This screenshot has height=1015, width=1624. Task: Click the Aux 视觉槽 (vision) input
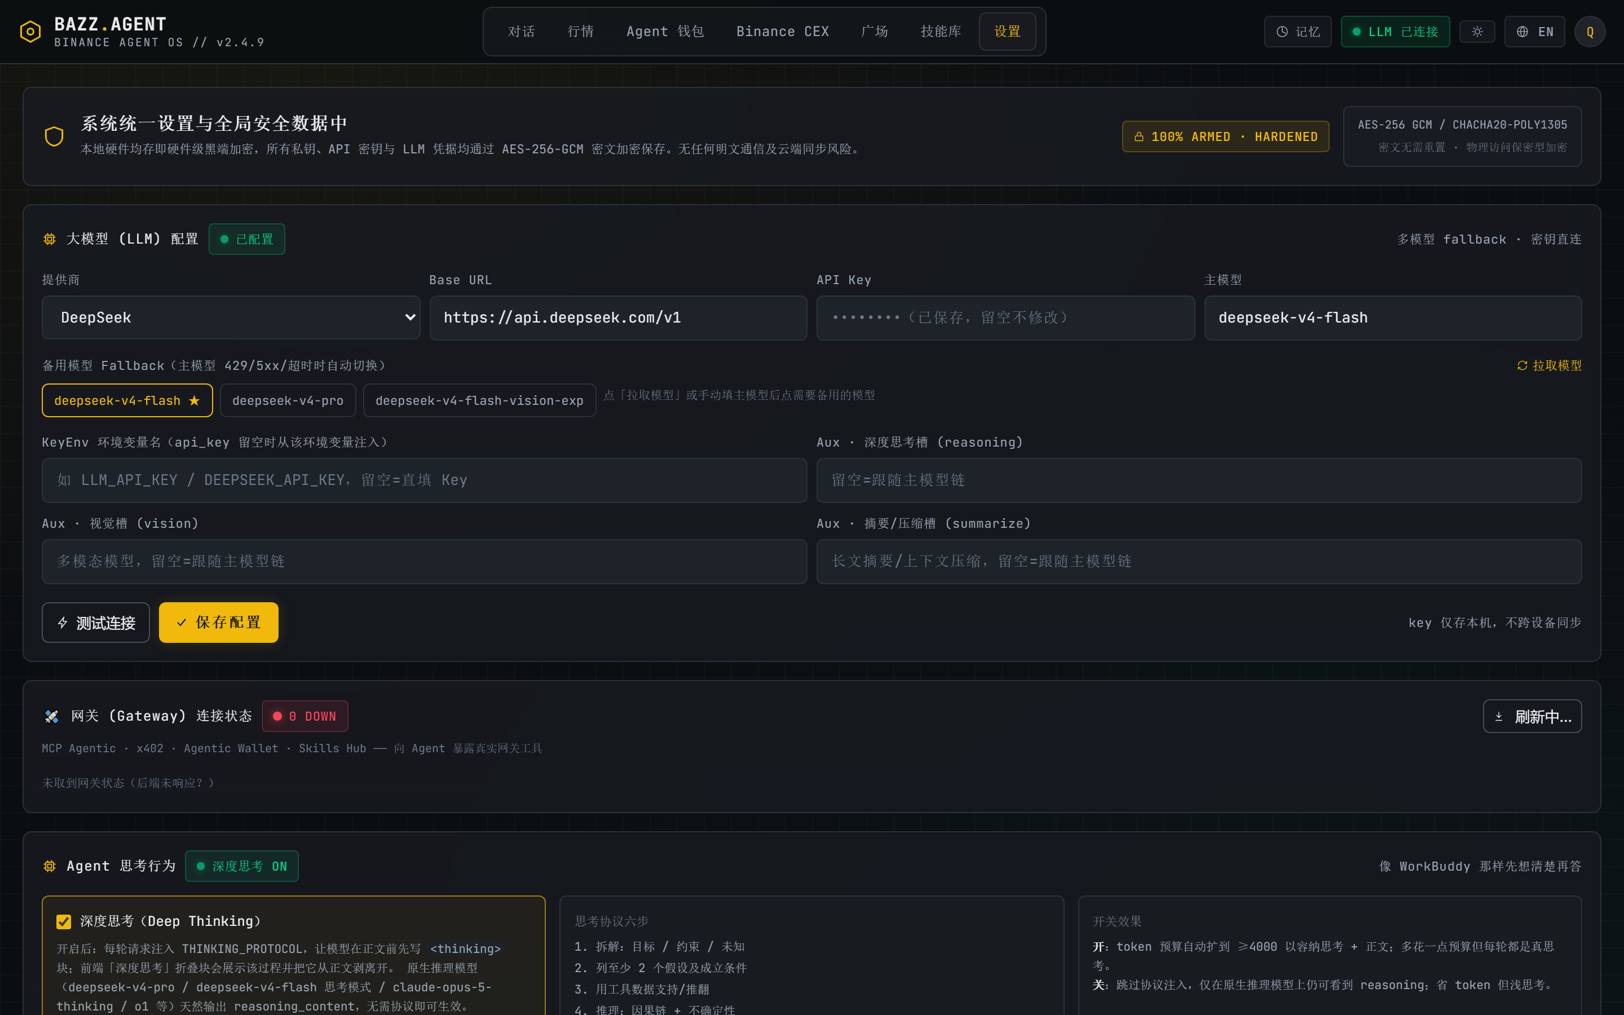coord(424,562)
